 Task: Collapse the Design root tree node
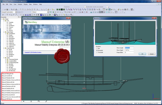click(x=2, y=19)
